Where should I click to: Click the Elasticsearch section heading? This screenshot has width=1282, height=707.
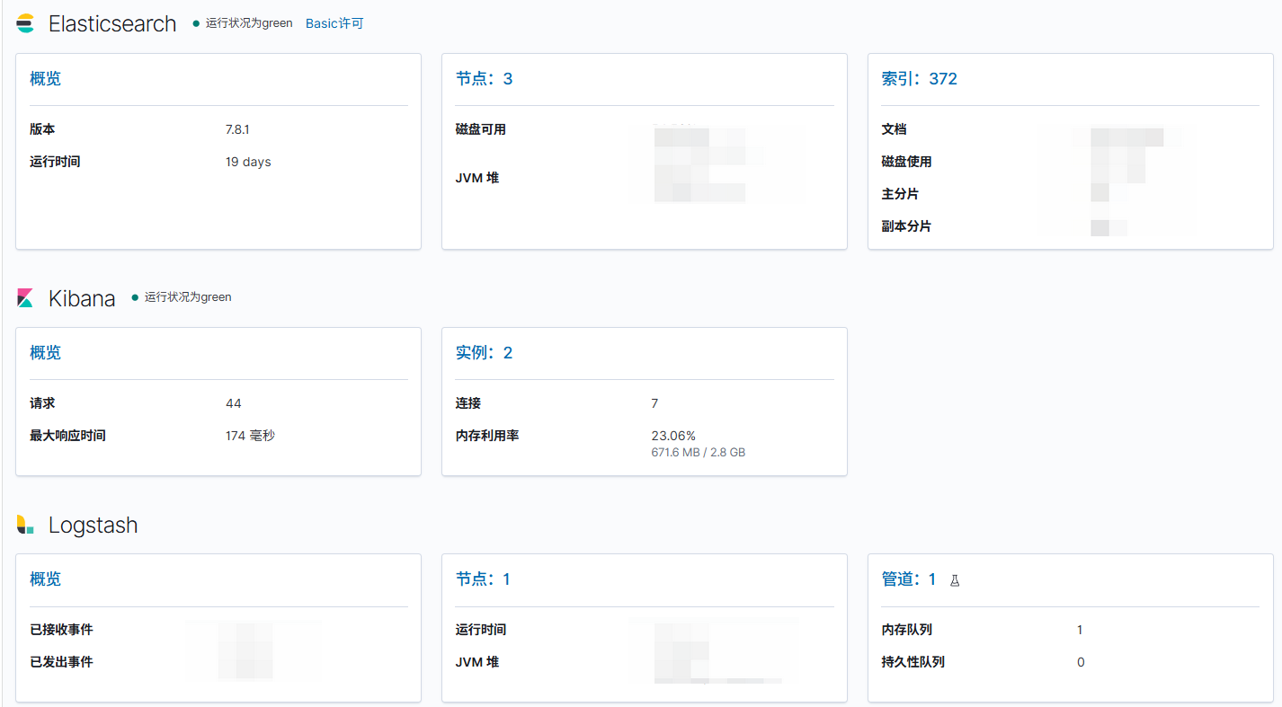(x=112, y=24)
